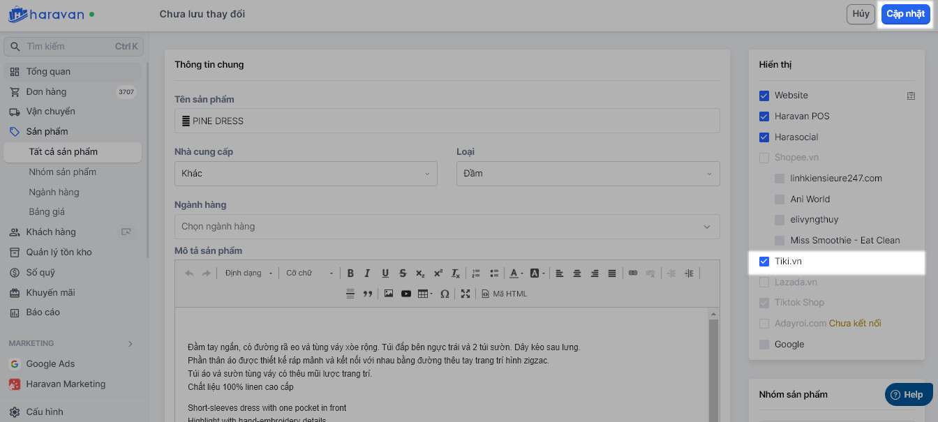The image size is (938, 422).
Task: Check the elivyngthuy shop checkbox
Action: pyautogui.click(x=780, y=220)
